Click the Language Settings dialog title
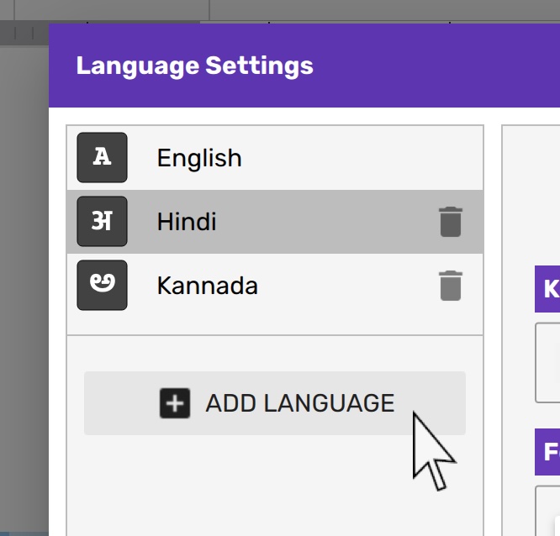 tap(194, 66)
